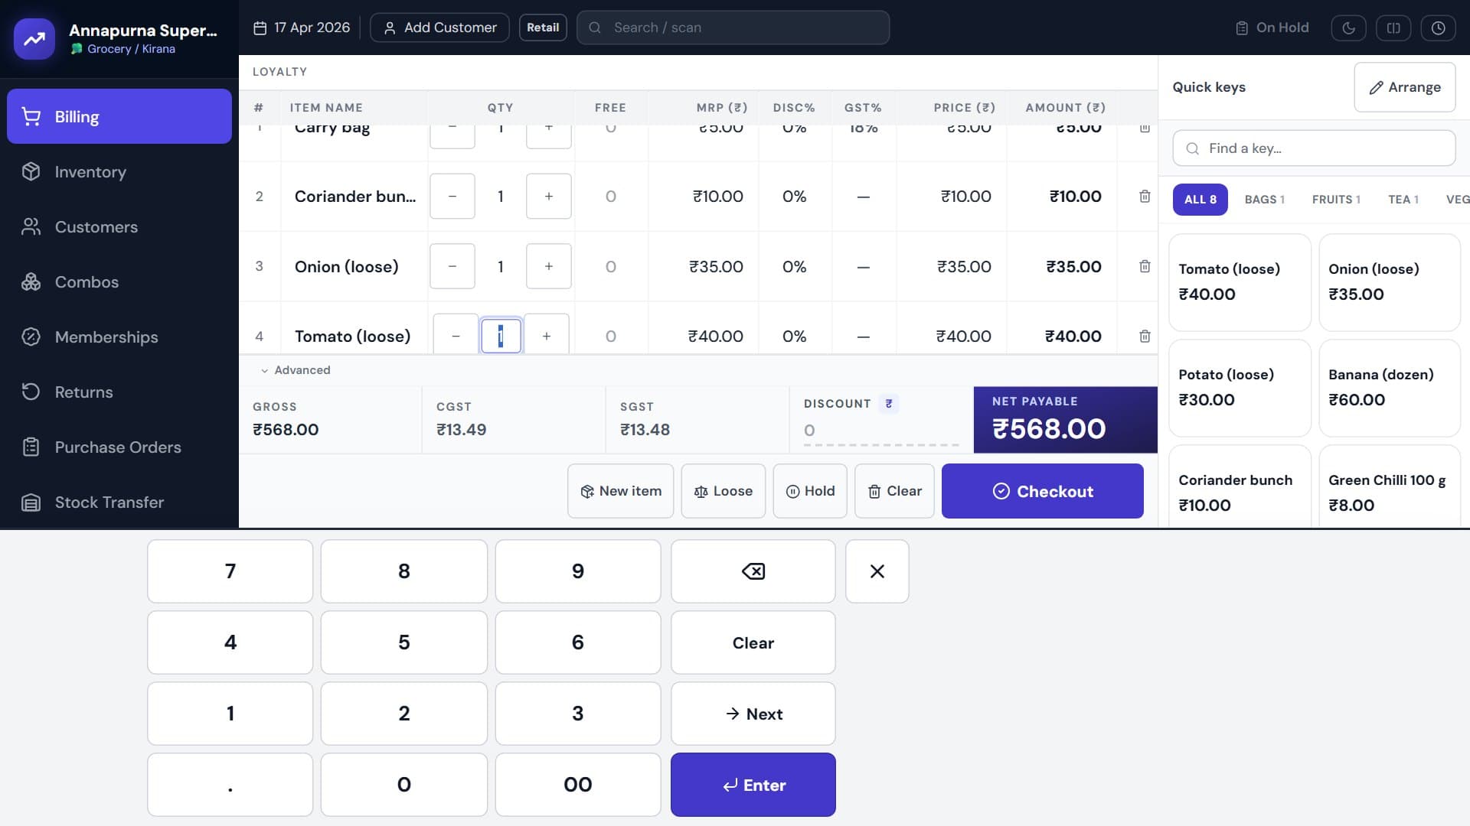
Task: Open Combos in sidebar
Action: coord(119,281)
